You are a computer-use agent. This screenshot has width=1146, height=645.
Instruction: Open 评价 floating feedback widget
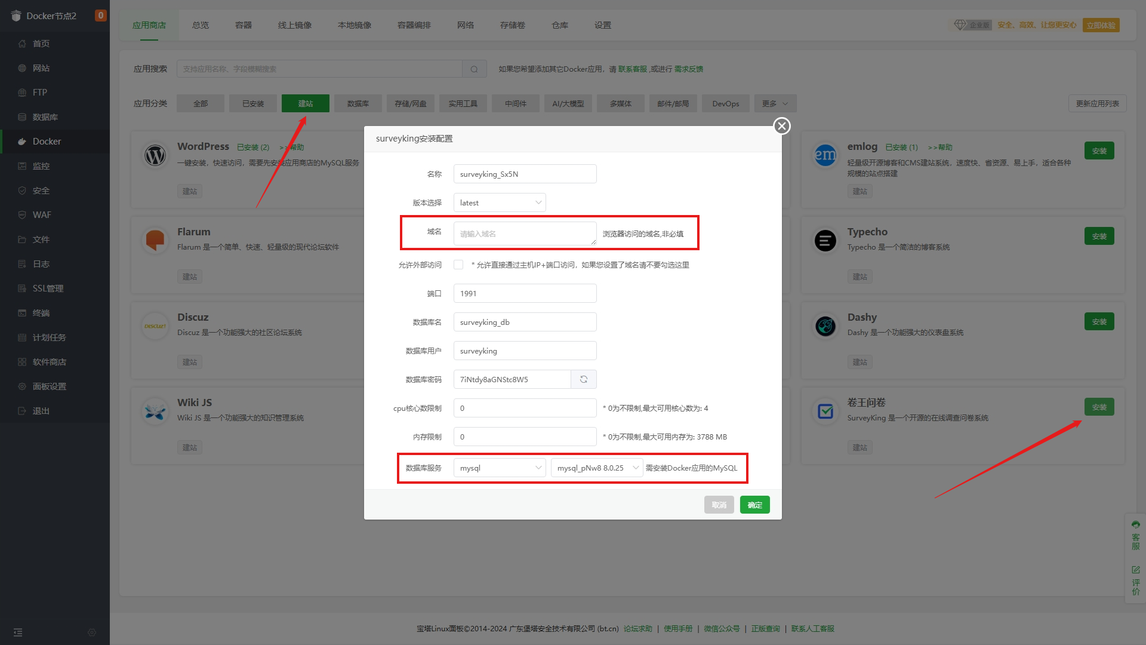click(1135, 580)
